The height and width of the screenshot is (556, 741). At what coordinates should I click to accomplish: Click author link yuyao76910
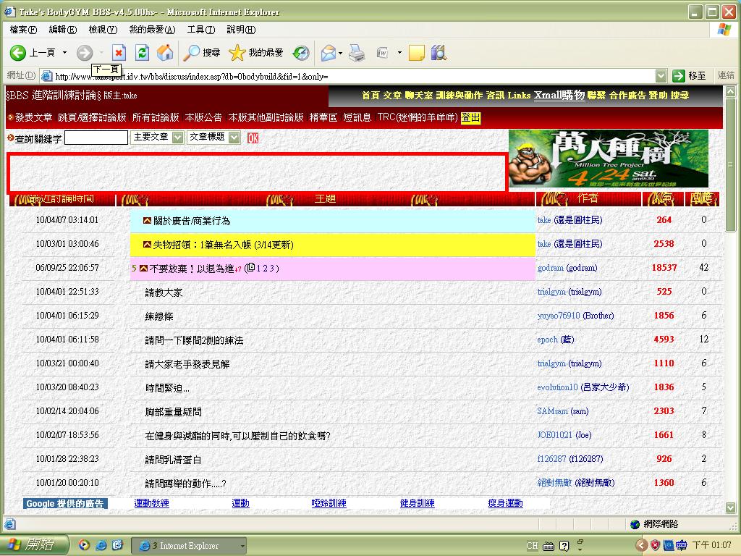coord(559,316)
